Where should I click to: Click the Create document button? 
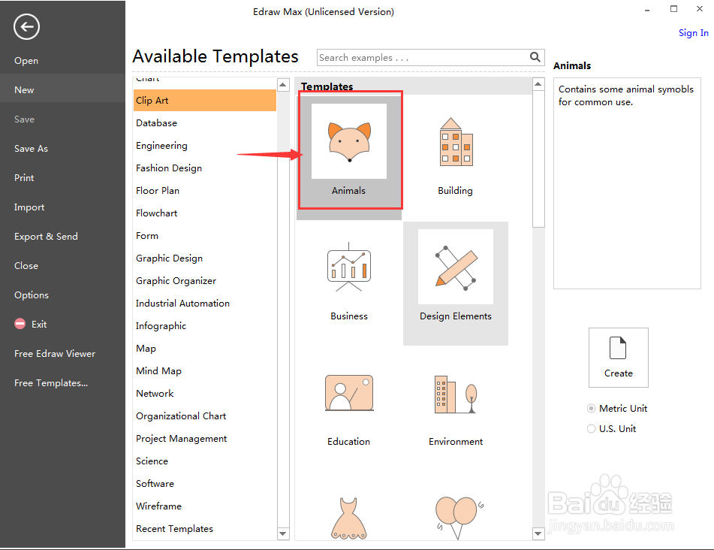[x=619, y=358]
